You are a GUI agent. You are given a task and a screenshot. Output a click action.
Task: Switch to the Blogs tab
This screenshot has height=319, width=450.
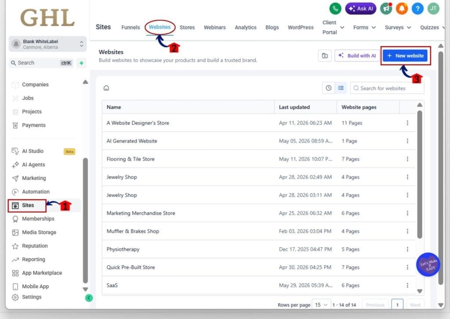click(272, 27)
